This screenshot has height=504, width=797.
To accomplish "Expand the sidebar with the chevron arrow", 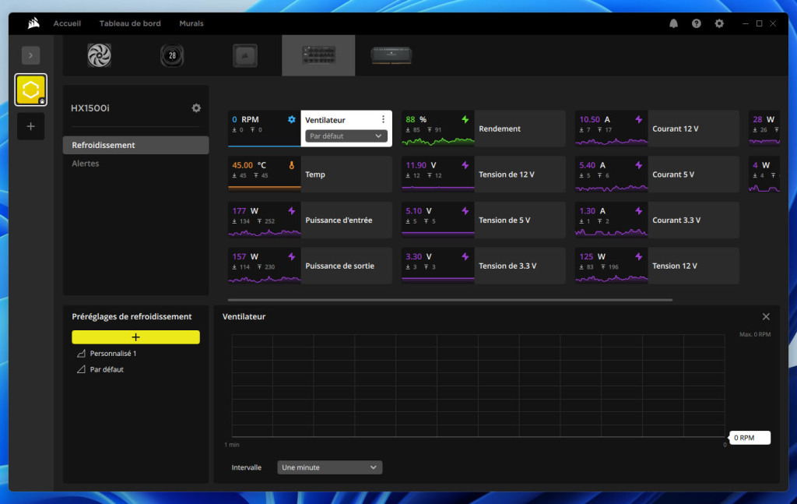I will (30, 55).
